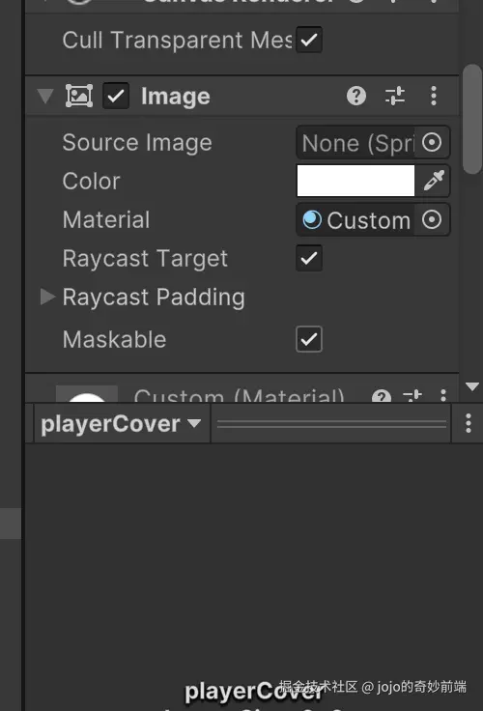This screenshot has width=483, height=711.
Task: Click the Custom material sphere icon
Action: pyautogui.click(x=312, y=220)
